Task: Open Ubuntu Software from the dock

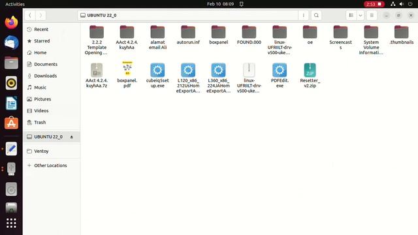Action: 11,123
